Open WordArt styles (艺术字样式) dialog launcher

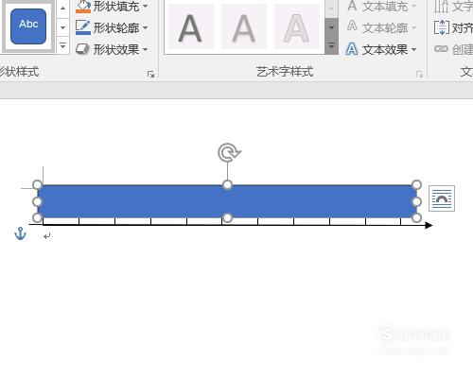[x=419, y=74]
